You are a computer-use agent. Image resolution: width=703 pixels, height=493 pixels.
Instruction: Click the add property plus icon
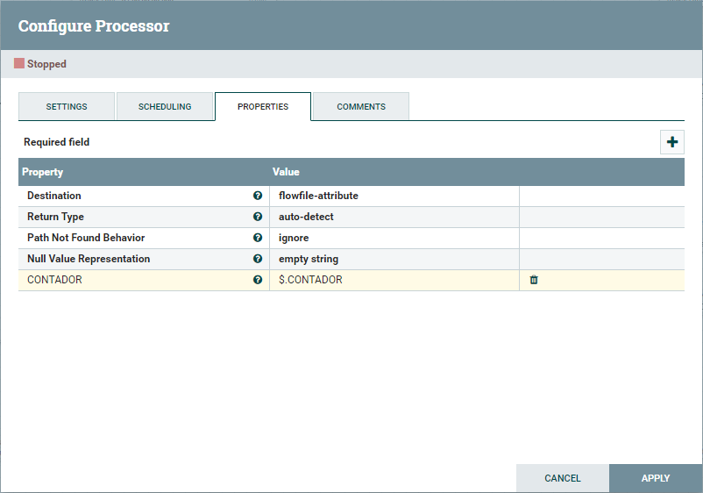[672, 142]
